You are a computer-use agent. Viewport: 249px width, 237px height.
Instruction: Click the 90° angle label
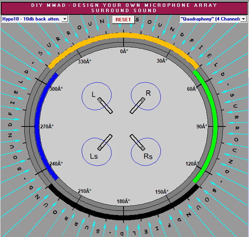[201, 126]
